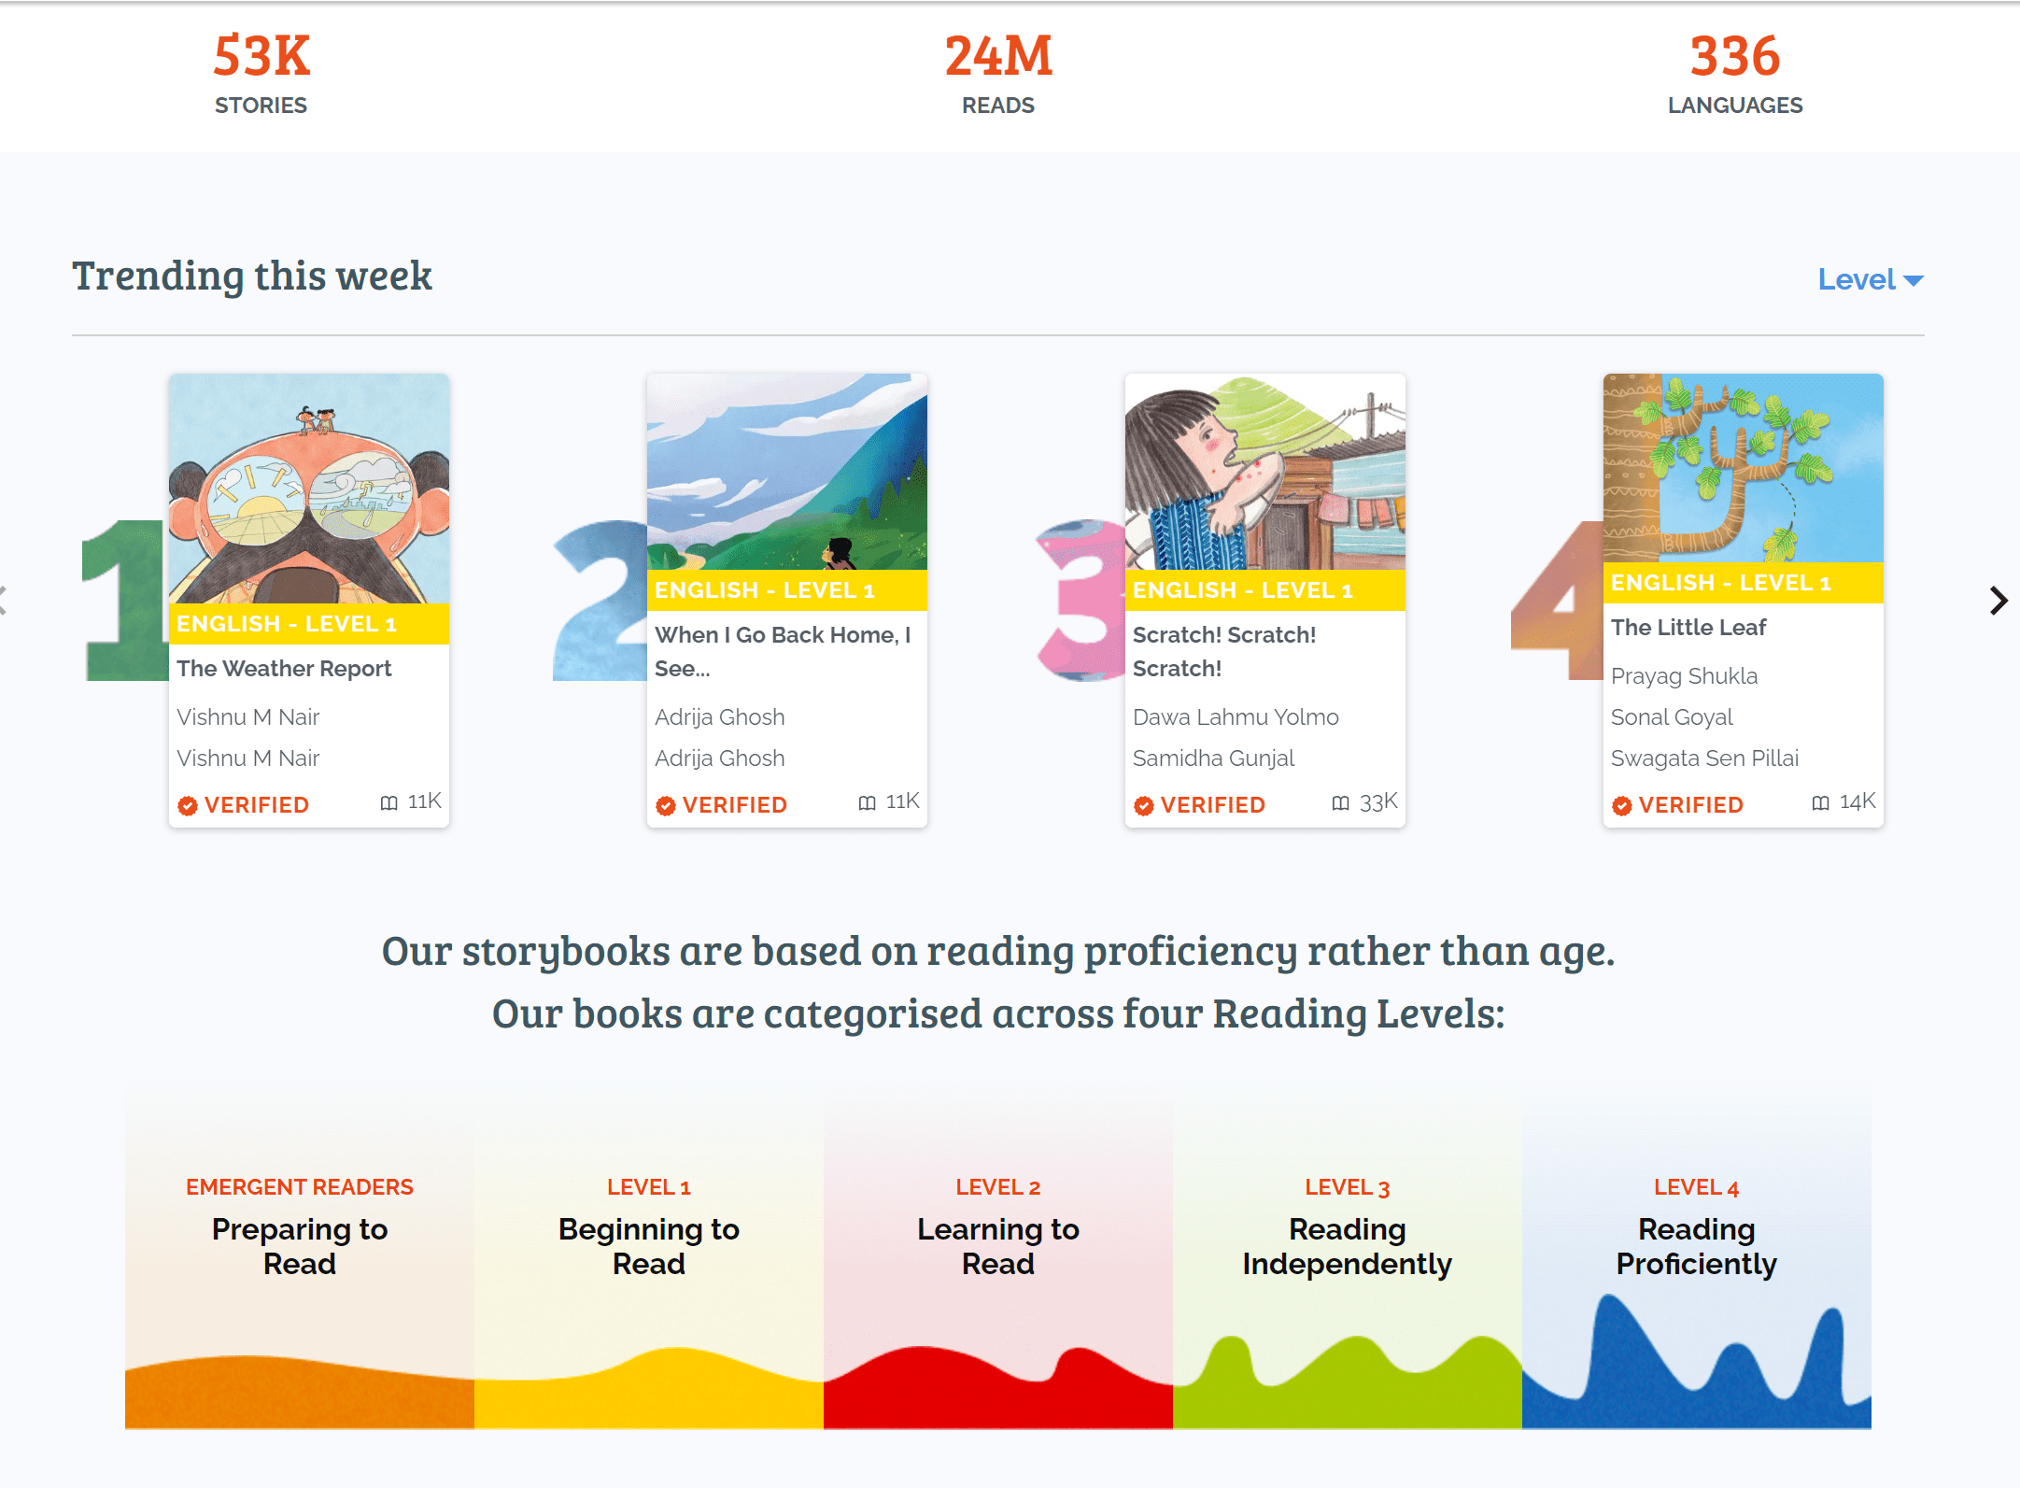Open the Scratch! Scratch! Scratch! story title

[1223, 651]
